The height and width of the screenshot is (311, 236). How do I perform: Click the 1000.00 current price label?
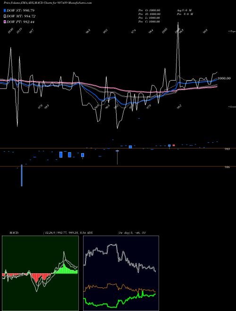click(224, 78)
